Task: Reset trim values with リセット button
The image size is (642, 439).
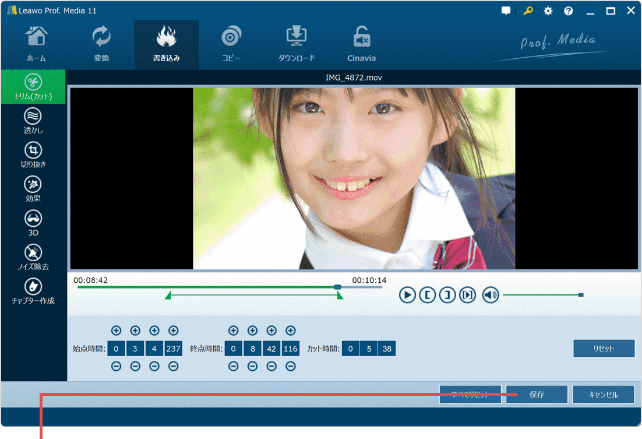Action: pyautogui.click(x=604, y=349)
